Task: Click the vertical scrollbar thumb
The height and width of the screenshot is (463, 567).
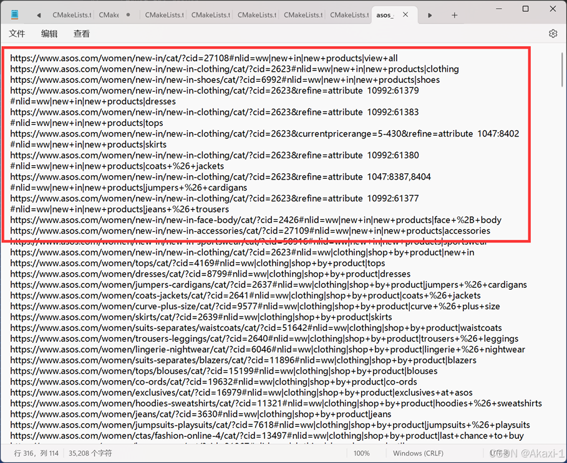Action: point(562,70)
